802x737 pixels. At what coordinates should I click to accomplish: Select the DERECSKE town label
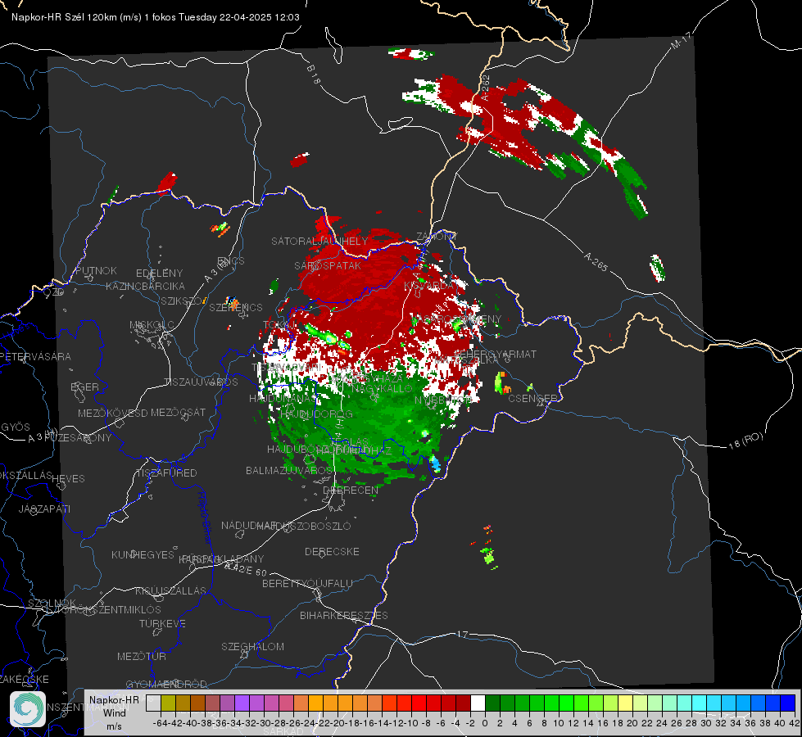(332, 551)
